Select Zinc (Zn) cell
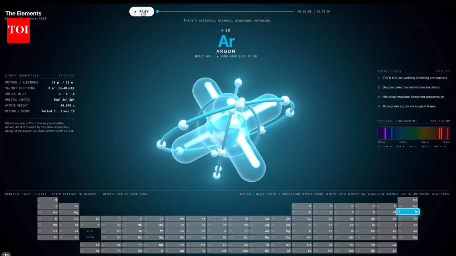Image resolution: width=456 pixels, height=256 pixels. 281,219
